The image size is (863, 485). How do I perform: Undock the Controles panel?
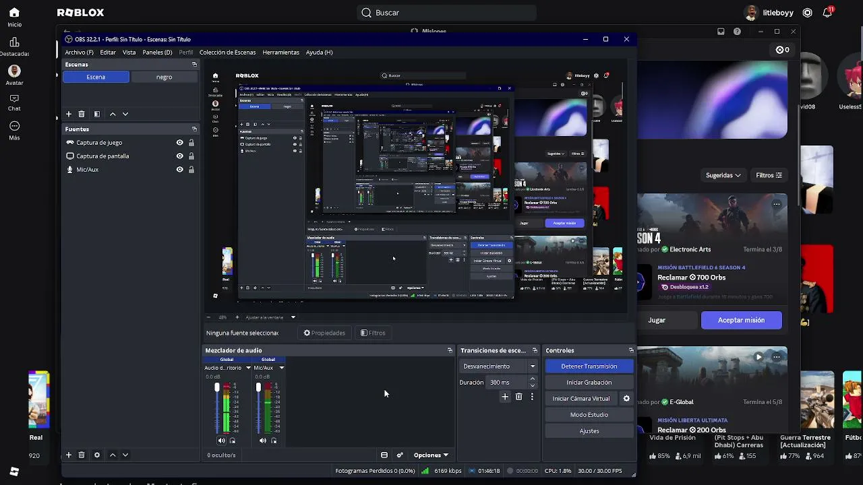[x=631, y=350]
